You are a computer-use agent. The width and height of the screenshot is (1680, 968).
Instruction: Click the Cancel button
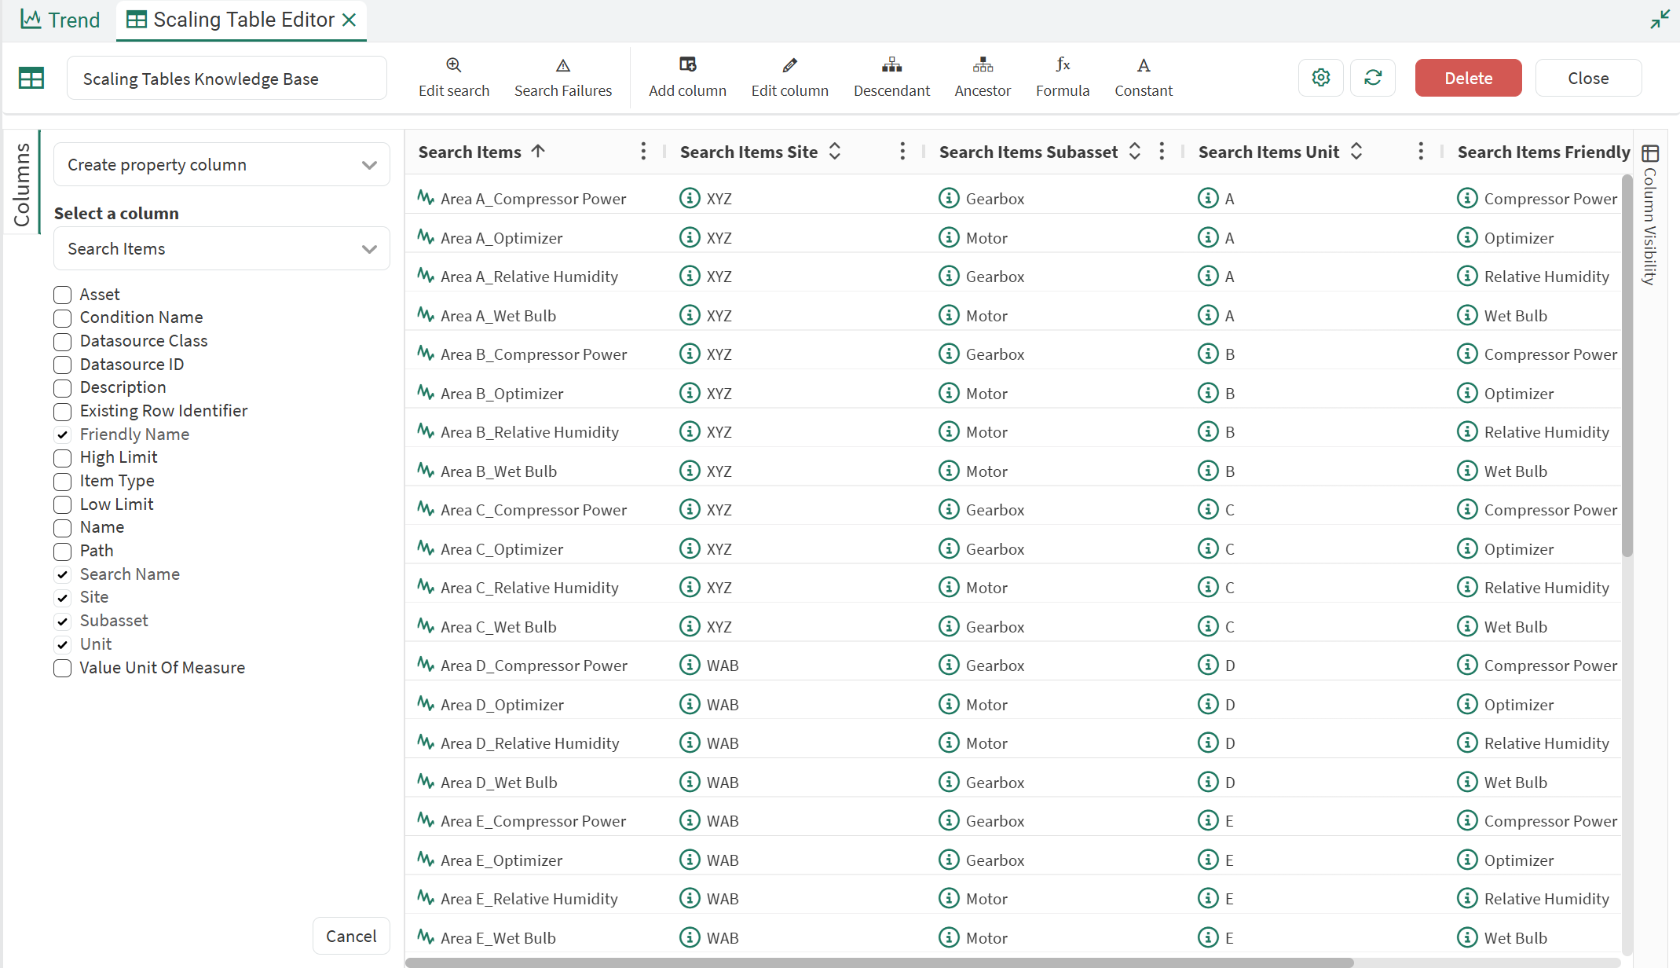tap(351, 936)
